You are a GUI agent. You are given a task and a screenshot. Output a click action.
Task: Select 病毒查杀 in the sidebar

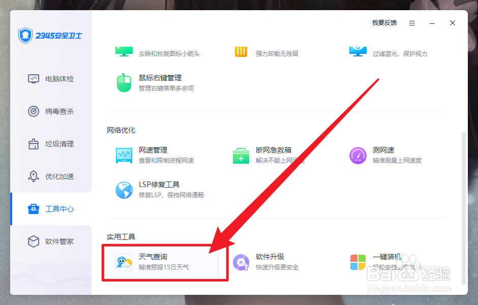(x=51, y=111)
